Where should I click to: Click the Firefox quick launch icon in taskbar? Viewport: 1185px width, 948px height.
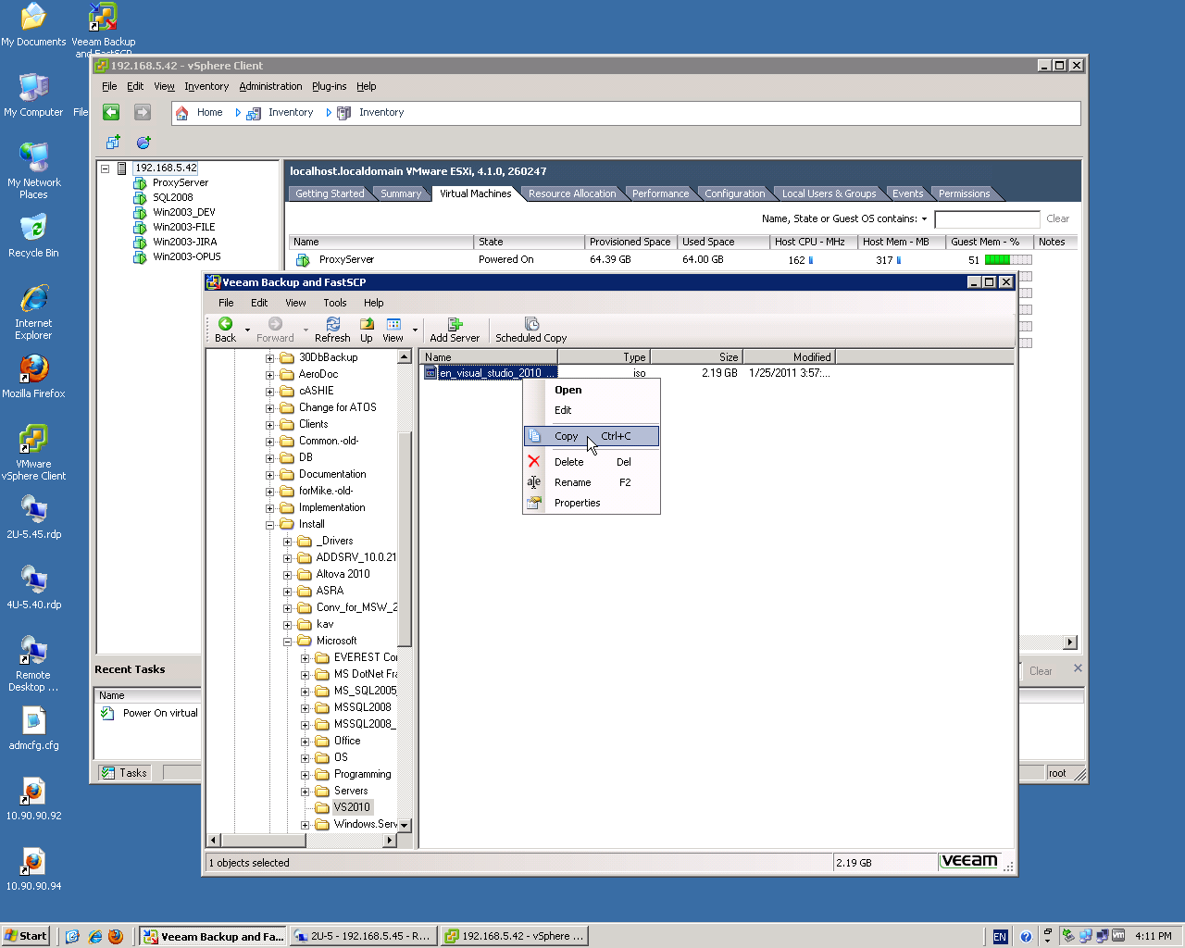pyautogui.click(x=116, y=936)
